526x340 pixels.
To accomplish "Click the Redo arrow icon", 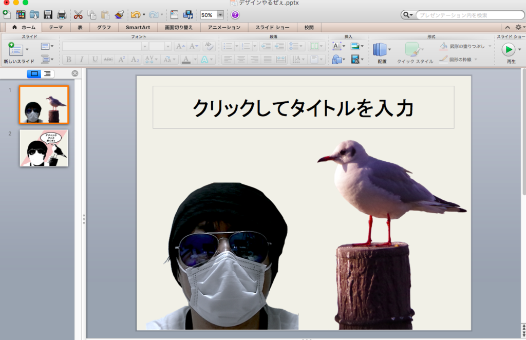I will tap(154, 15).
